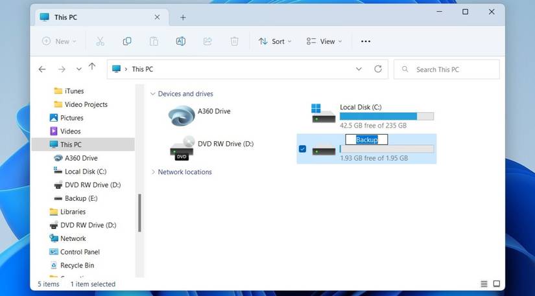
Task: Switch to details list view
Action: click(x=484, y=284)
